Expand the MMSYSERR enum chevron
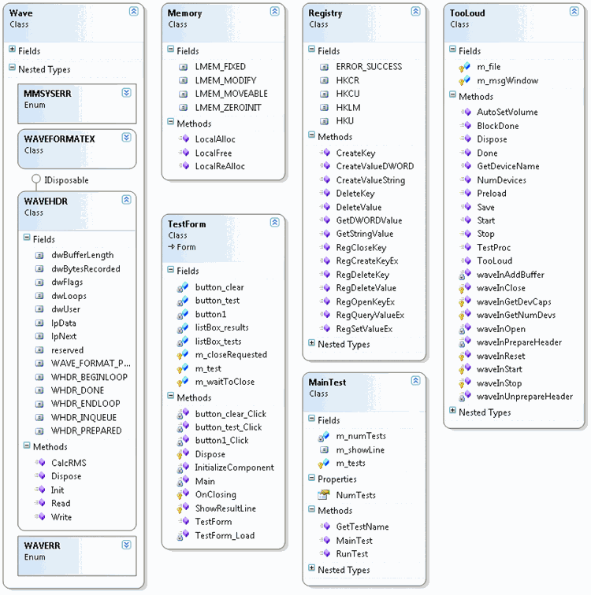591x595 pixels. tap(127, 93)
